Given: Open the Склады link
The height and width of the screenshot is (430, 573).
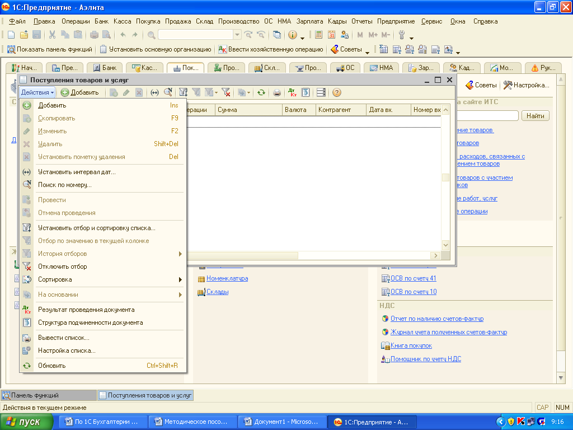Looking at the screenshot, I should point(218,292).
